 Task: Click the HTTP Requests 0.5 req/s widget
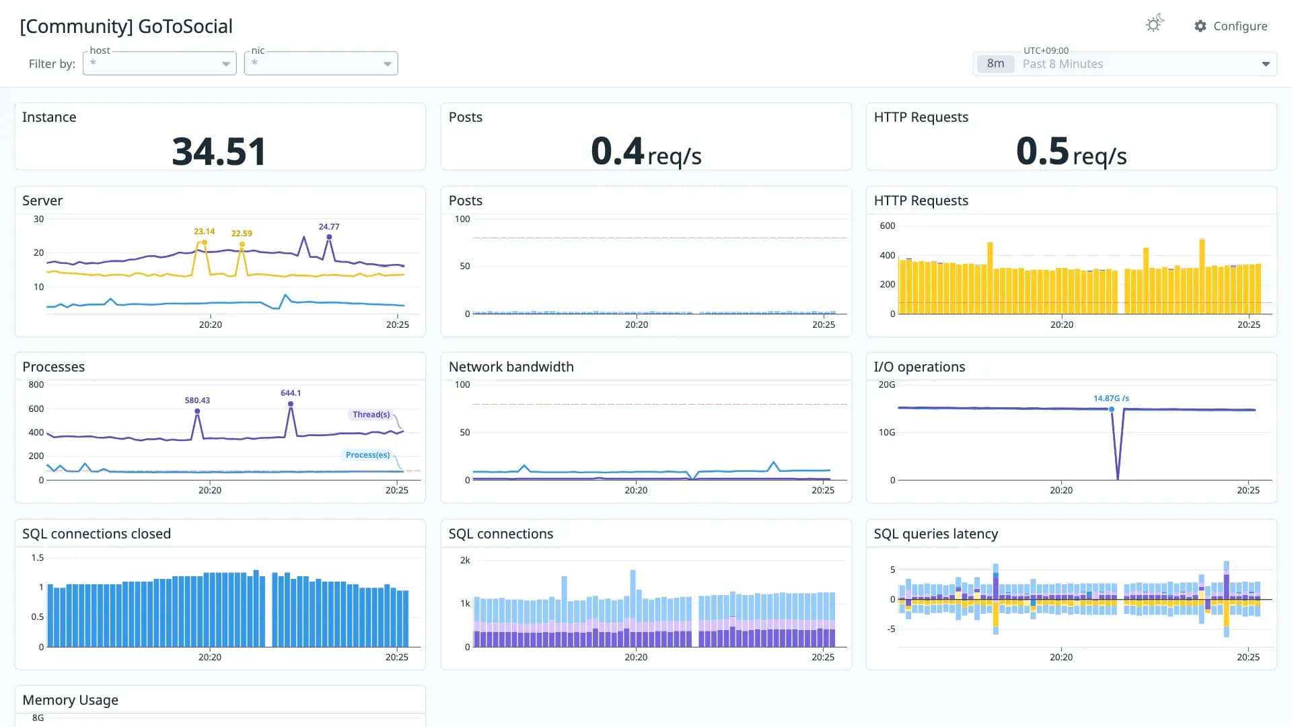(1071, 137)
